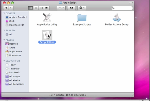Collapse the PLACES sidebar section
150x101 pixels.
point(4,40)
